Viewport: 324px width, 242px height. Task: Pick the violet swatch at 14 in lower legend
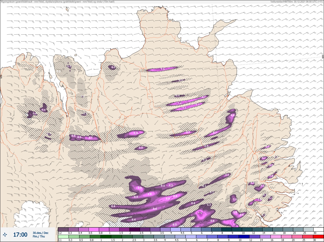click(265, 237)
